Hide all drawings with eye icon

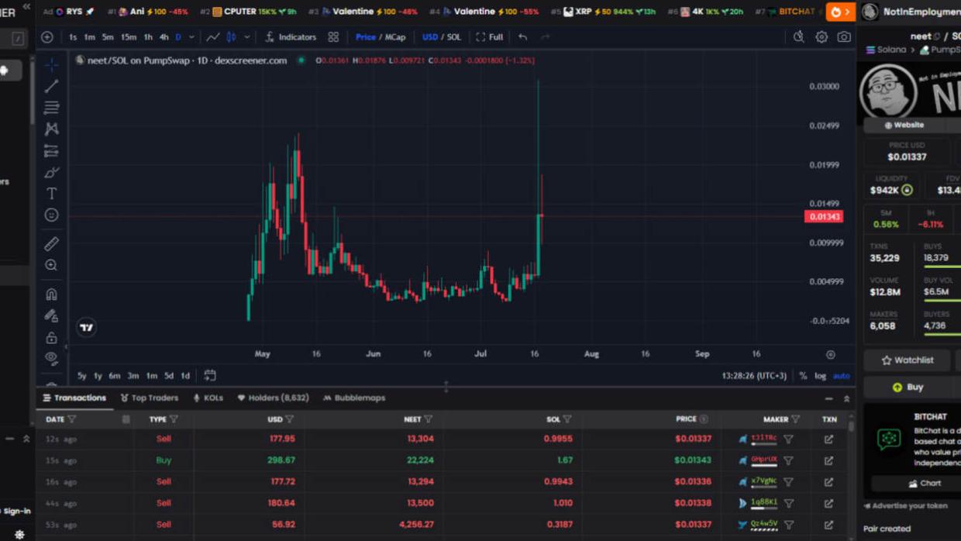click(51, 358)
